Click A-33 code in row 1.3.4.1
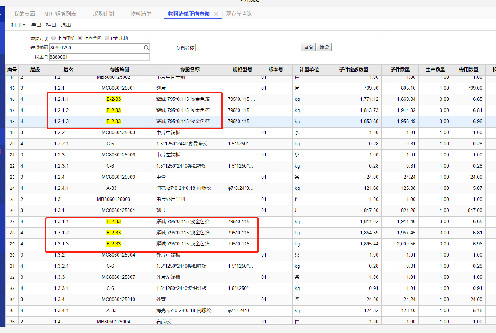 (111, 311)
